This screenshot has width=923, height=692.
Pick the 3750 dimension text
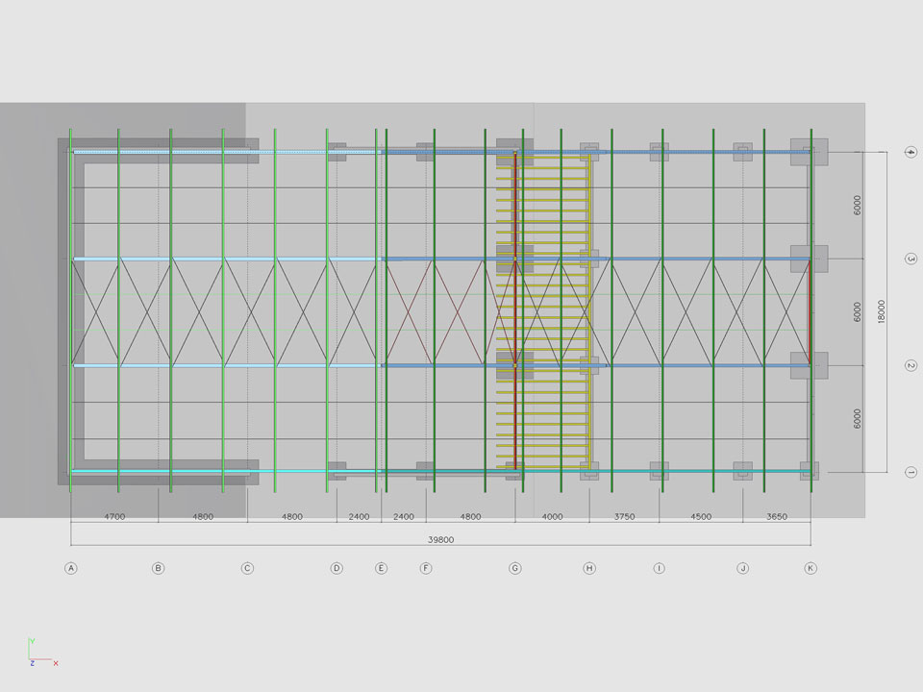624,517
